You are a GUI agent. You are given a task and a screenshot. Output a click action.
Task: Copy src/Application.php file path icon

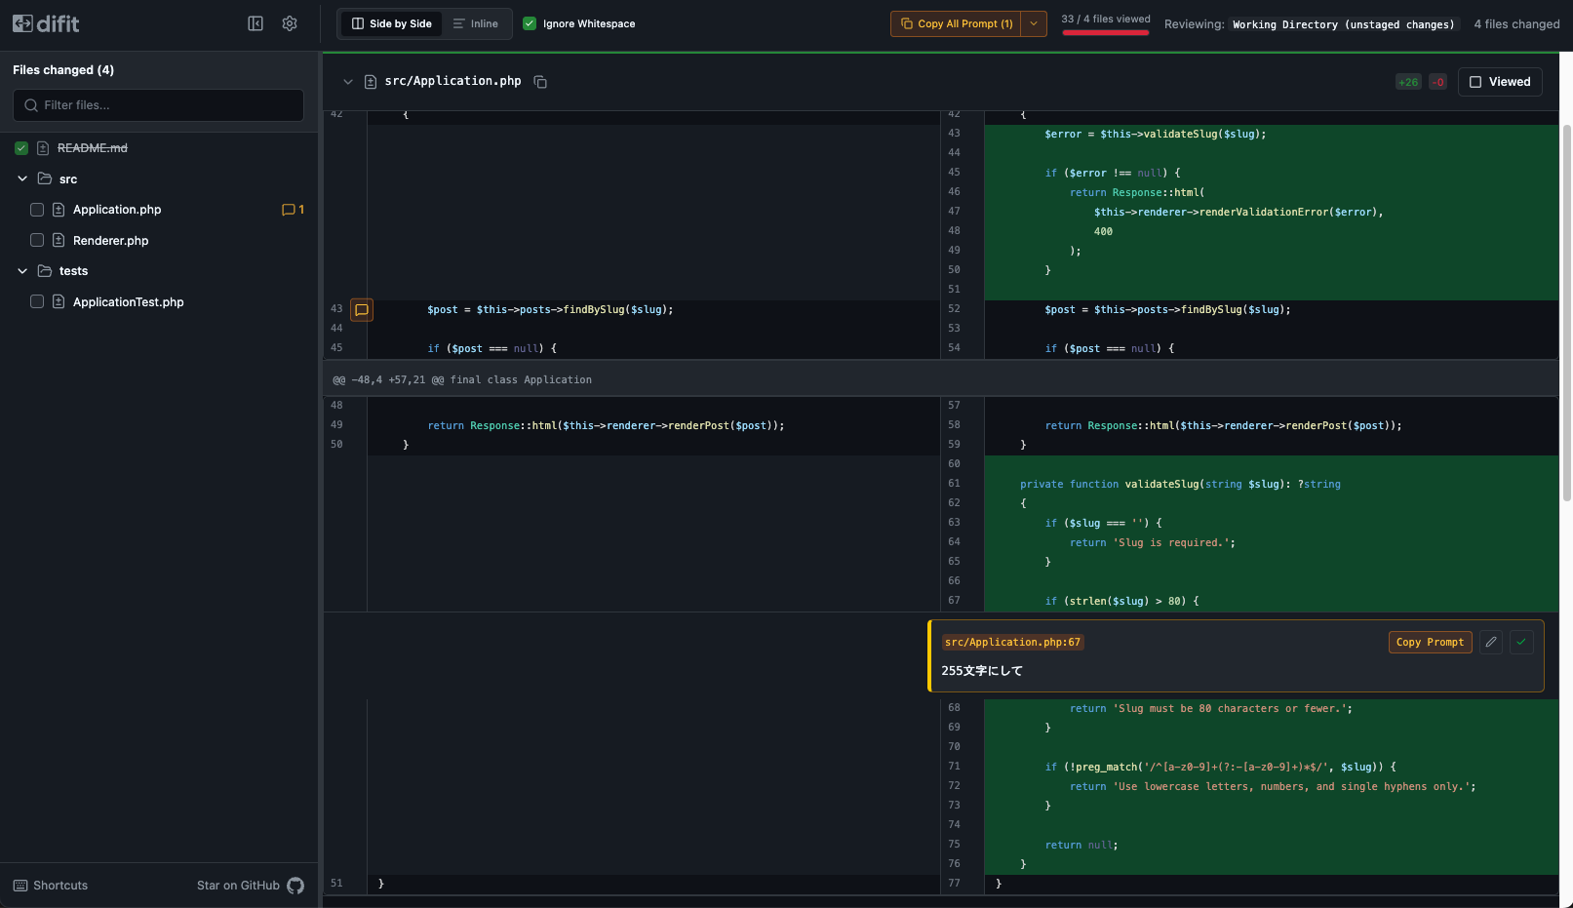pyautogui.click(x=540, y=82)
